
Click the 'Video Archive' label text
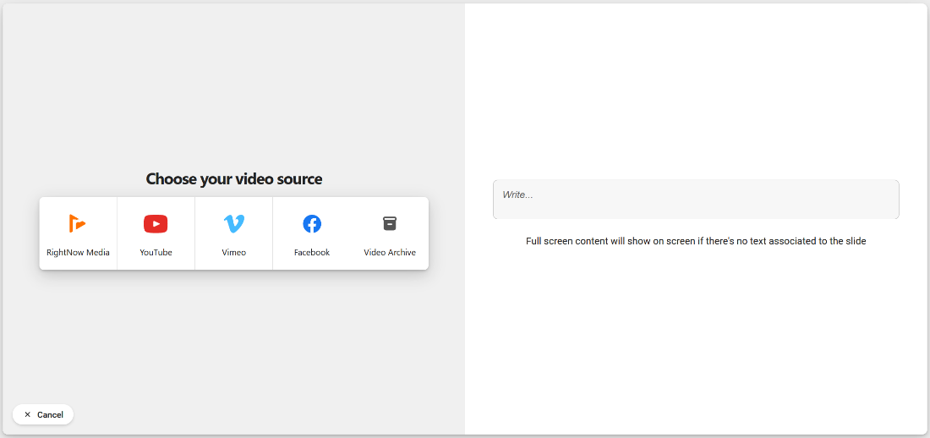pyautogui.click(x=390, y=252)
